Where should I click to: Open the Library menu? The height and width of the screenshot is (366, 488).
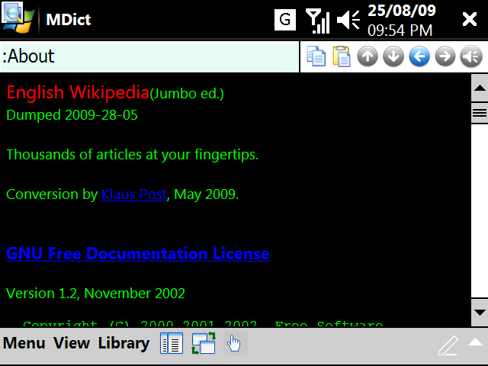tap(124, 344)
